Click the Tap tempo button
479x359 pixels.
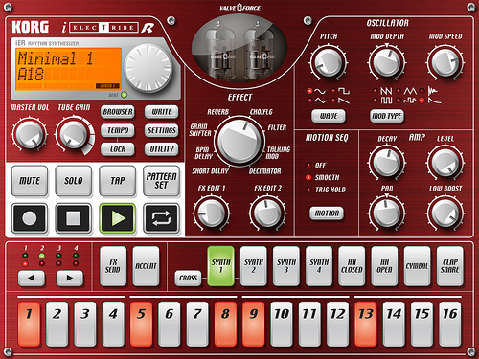(x=118, y=181)
